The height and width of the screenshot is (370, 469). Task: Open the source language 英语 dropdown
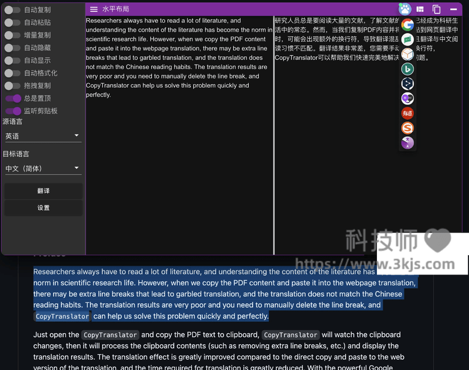(42, 136)
